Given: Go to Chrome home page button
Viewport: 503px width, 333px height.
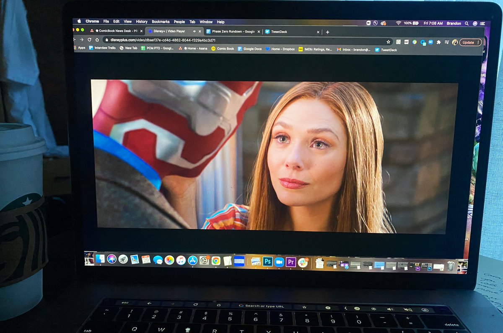Looking at the screenshot, I should point(97,39).
